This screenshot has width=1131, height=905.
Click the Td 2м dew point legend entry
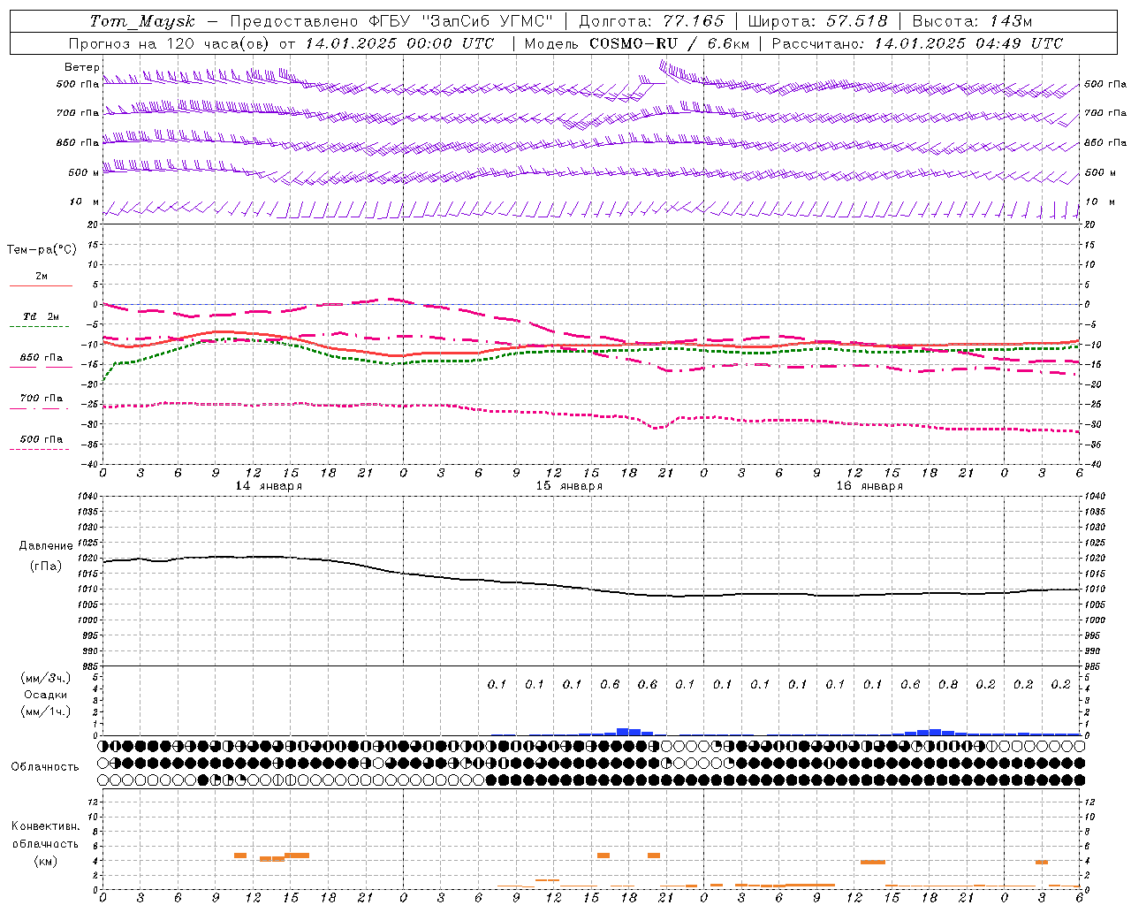42,316
